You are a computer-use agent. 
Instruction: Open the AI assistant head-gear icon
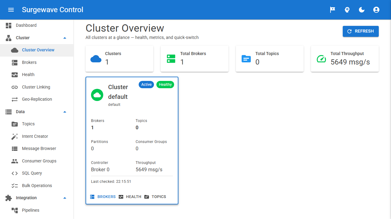coord(347,10)
